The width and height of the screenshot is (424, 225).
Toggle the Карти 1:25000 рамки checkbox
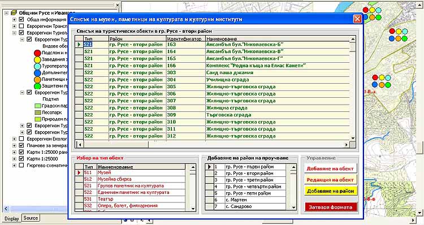[x=21, y=152]
